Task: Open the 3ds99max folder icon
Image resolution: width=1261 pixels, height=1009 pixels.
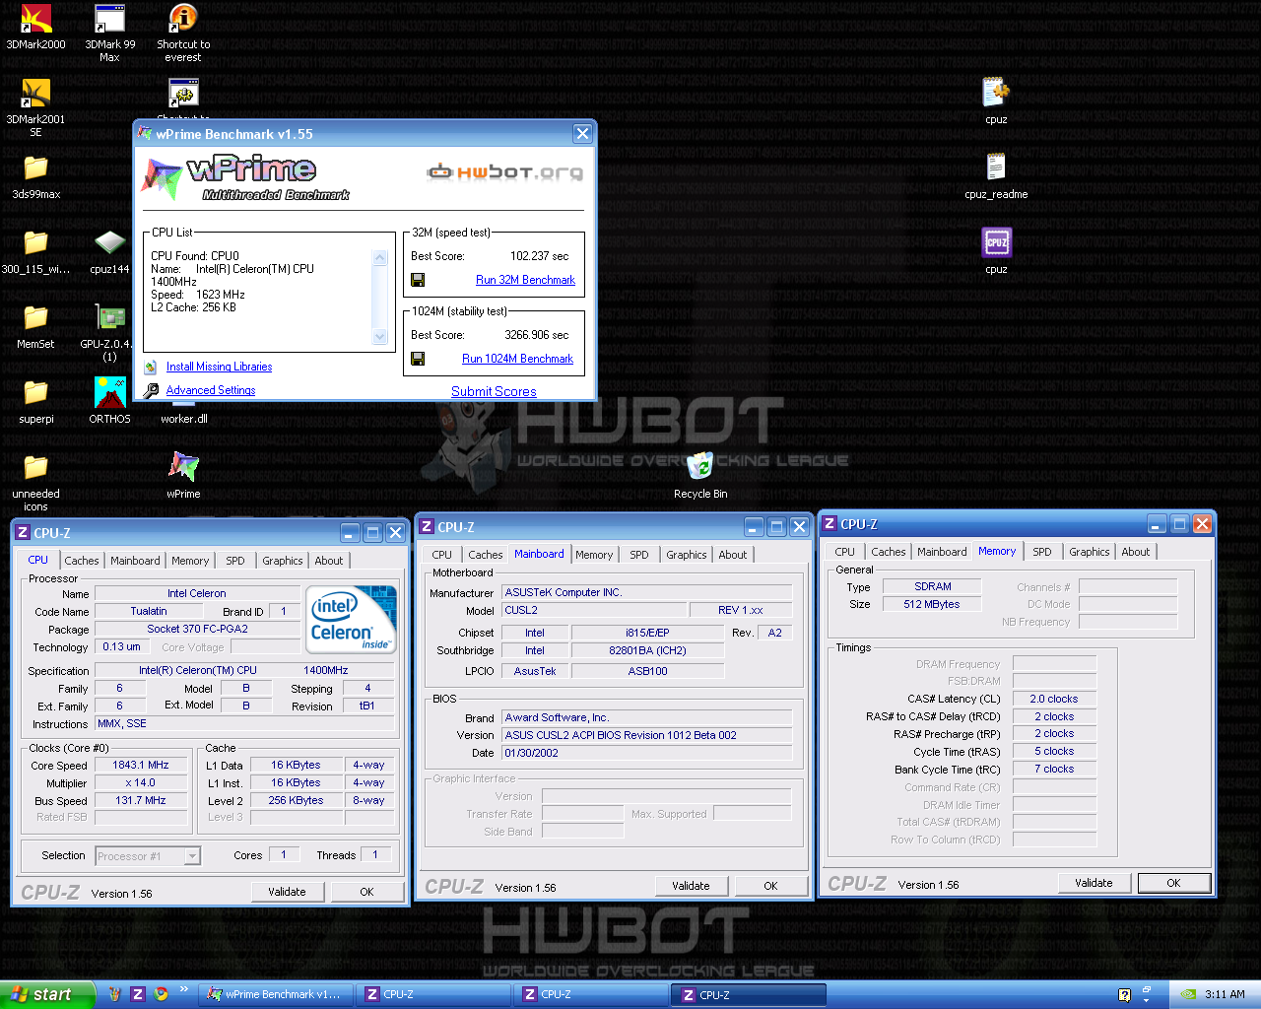Action: coord(35,168)
